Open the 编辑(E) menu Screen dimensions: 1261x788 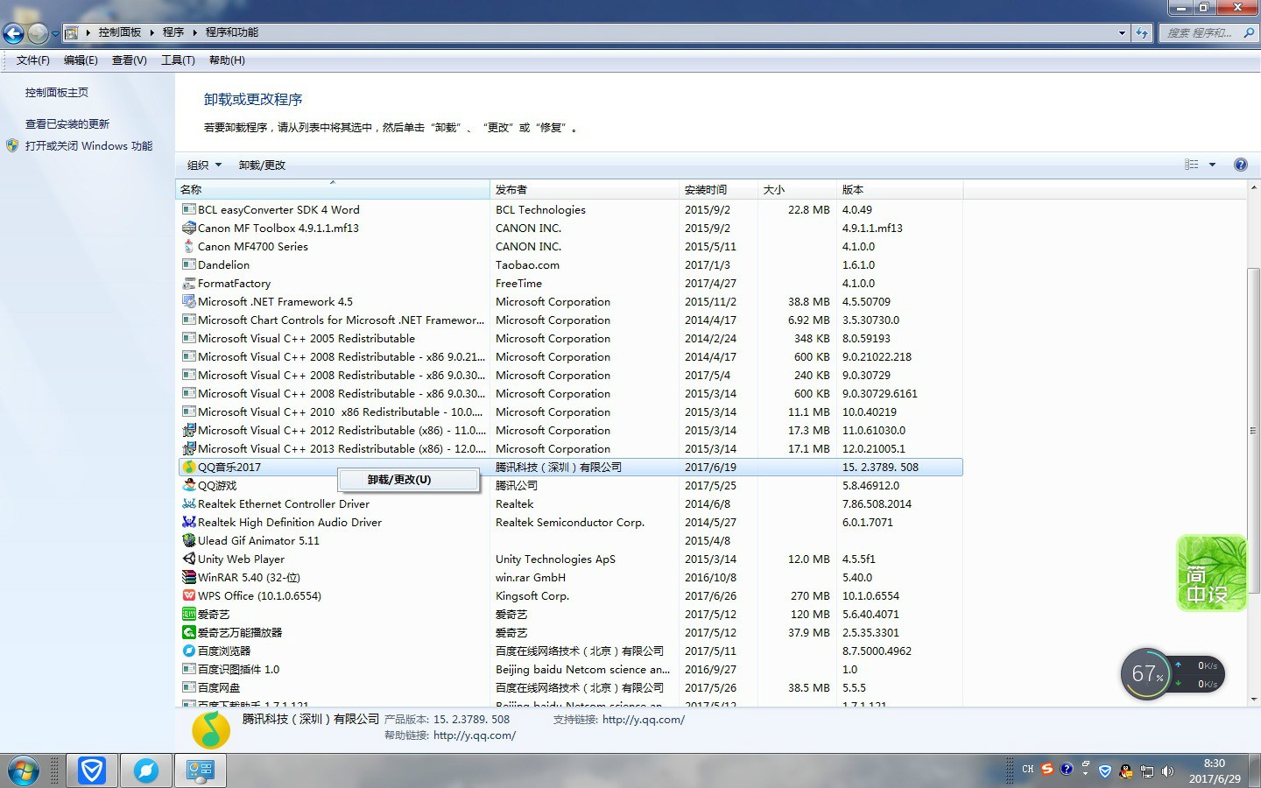(81, 60)
